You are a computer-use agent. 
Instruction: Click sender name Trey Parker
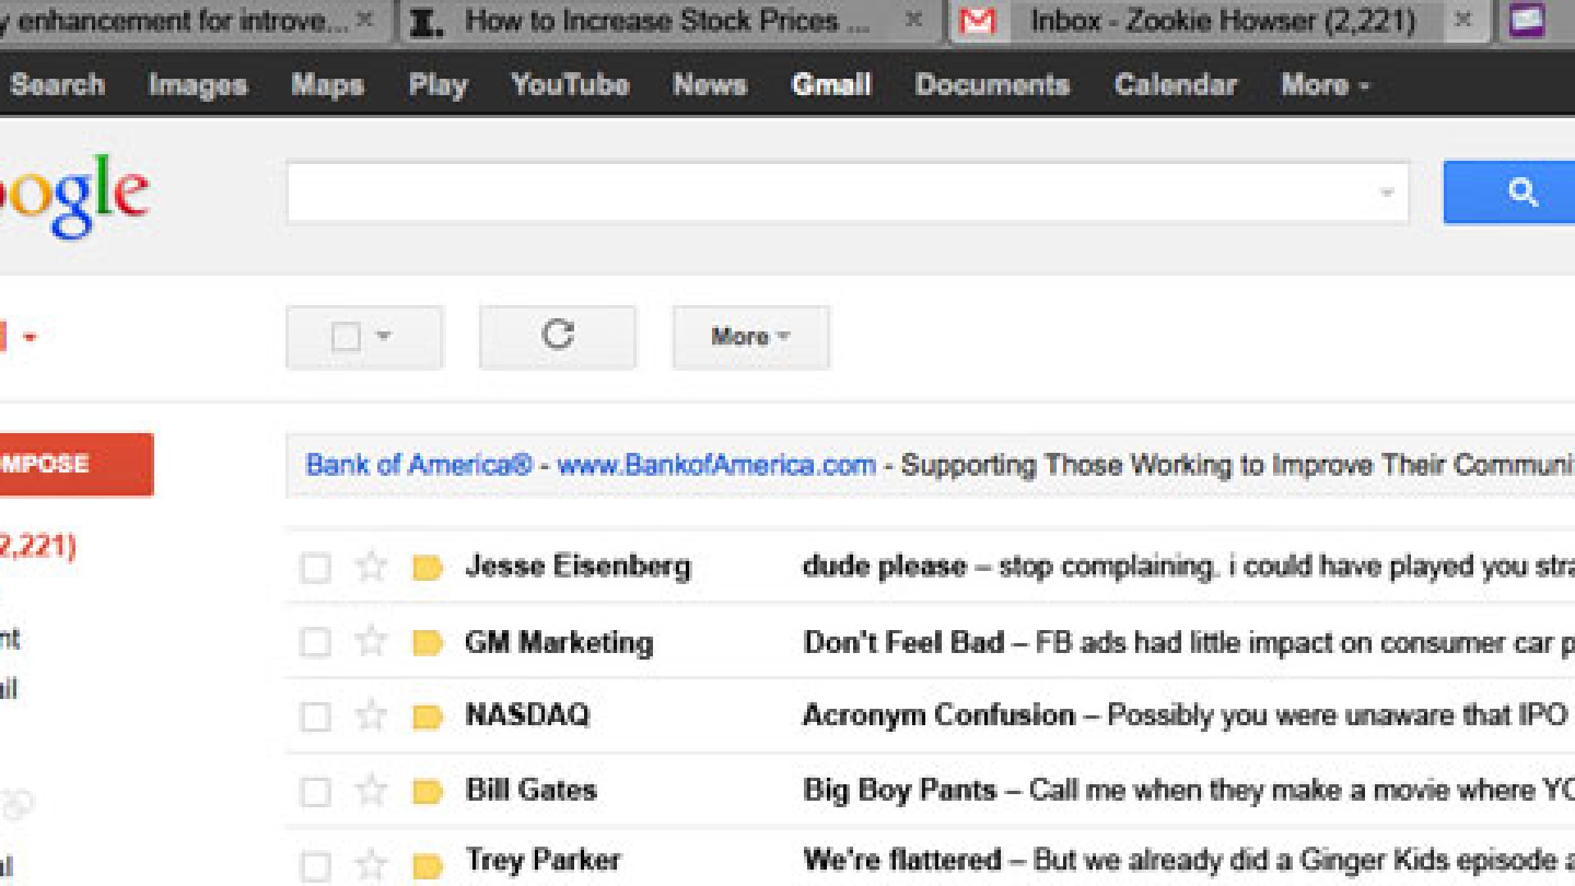coord(543,860)
